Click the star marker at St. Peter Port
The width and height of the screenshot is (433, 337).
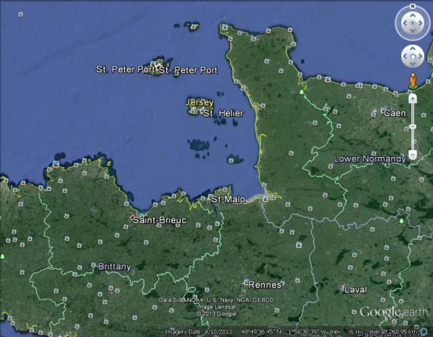pos(158,66)
